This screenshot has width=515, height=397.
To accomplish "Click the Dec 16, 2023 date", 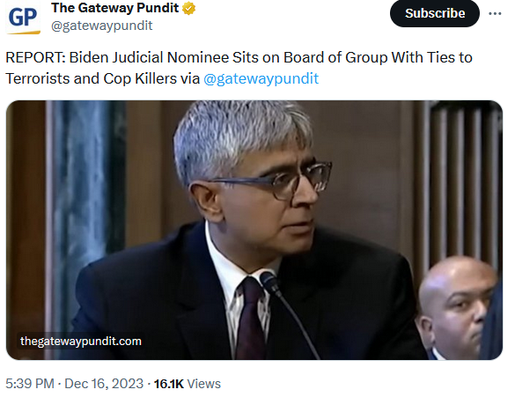I will tap(104, 384).
